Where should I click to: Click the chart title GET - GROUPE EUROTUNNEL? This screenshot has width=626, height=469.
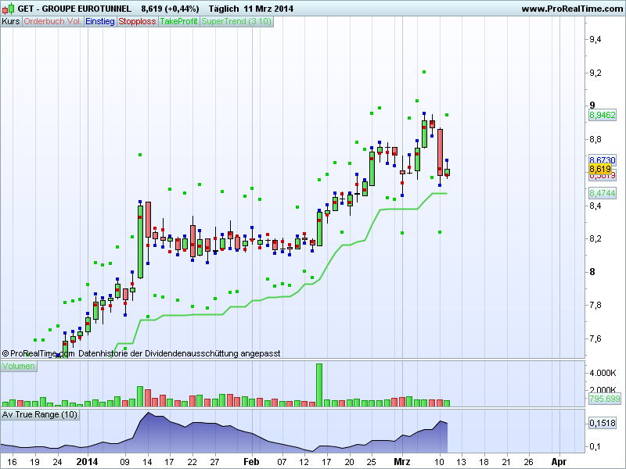coord(74,9)
